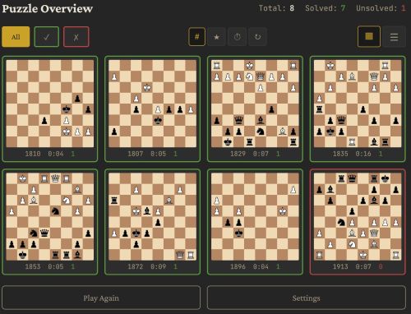Sort puzzles by time clock icon

pos(238,37)
